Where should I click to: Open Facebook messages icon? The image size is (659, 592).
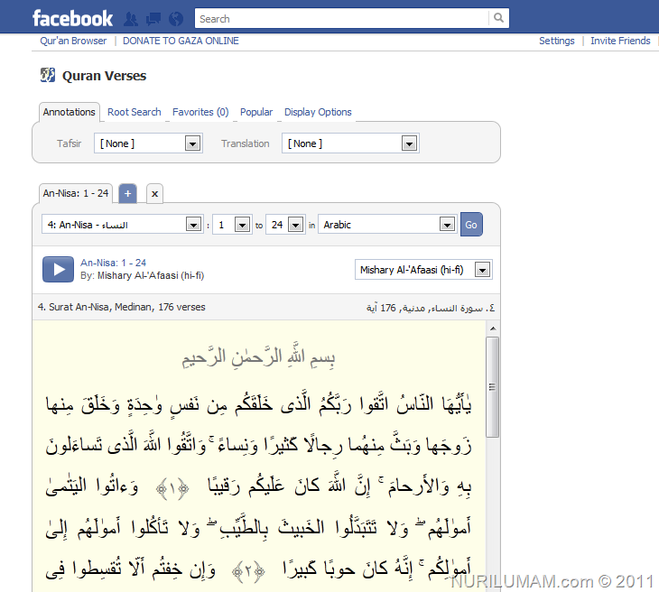click(x=153, y=19)
